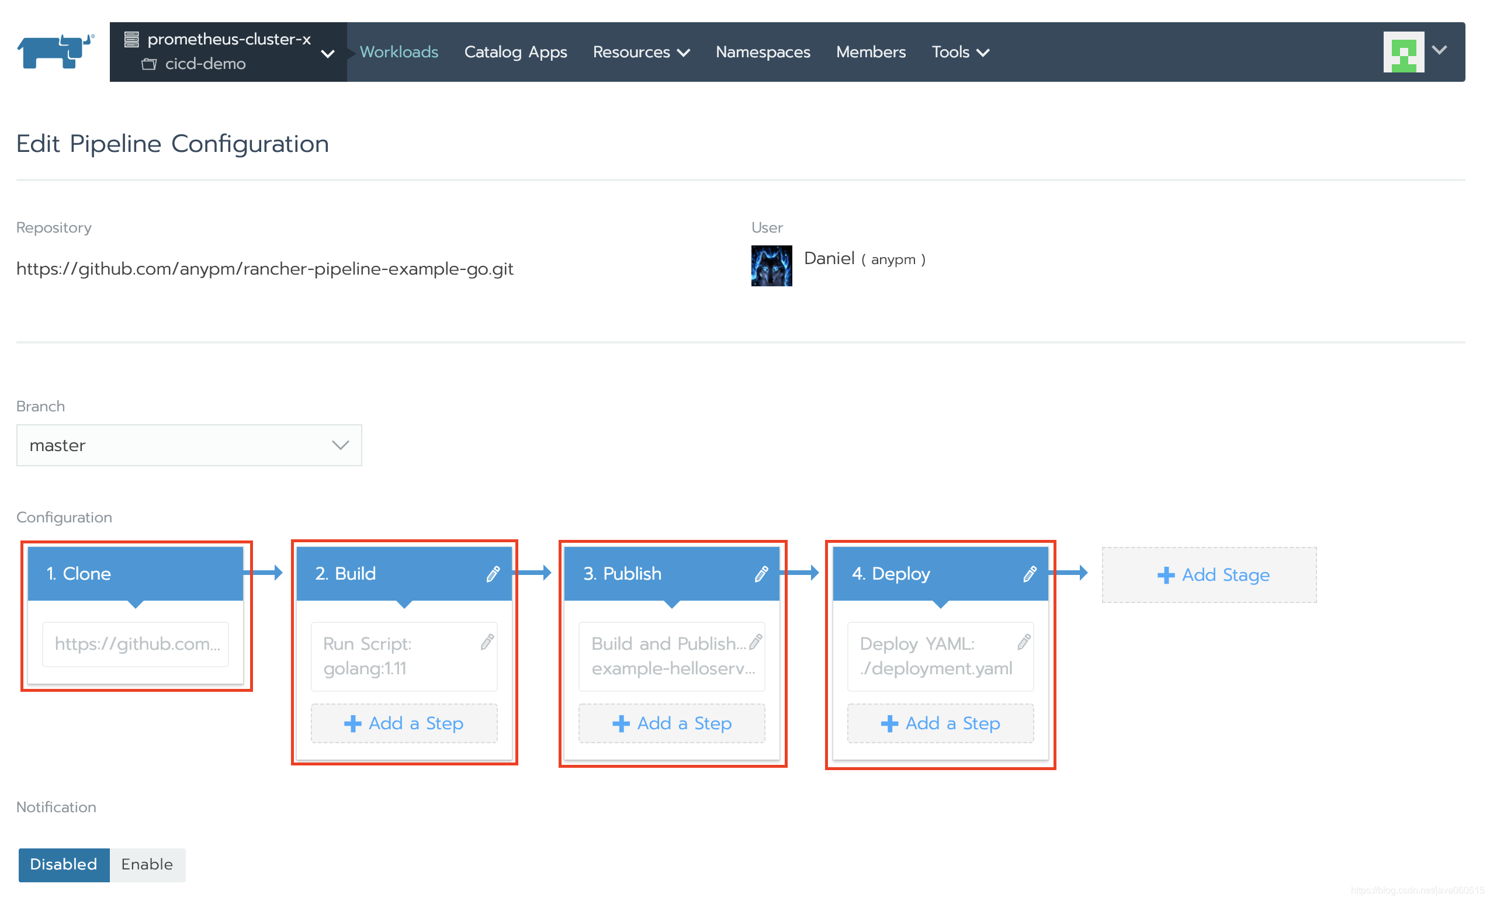
Task: Edit the 2. Build stage pencil icon
Action: point(493,574)
